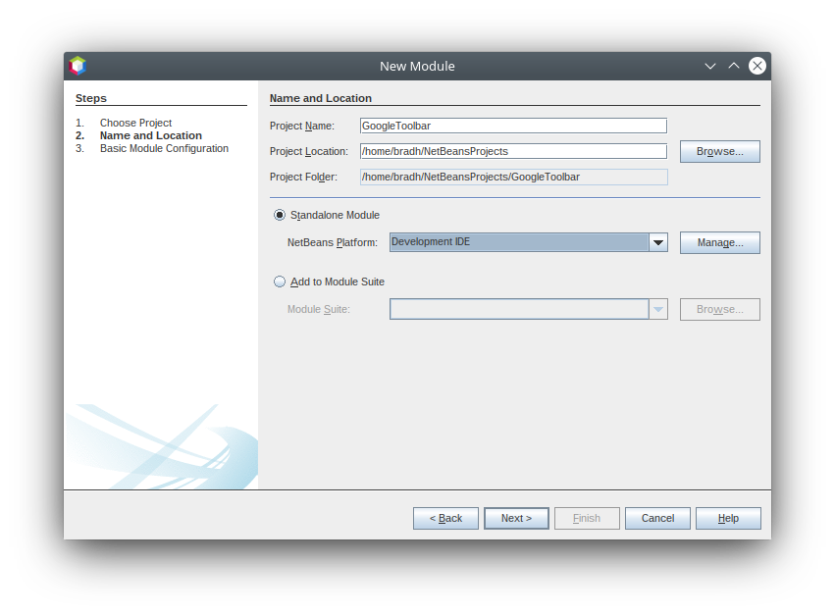Viewport: 835px width, 615px height.
Task: Open the NetBeans Platform dropdown arrow
Action: 658,242
